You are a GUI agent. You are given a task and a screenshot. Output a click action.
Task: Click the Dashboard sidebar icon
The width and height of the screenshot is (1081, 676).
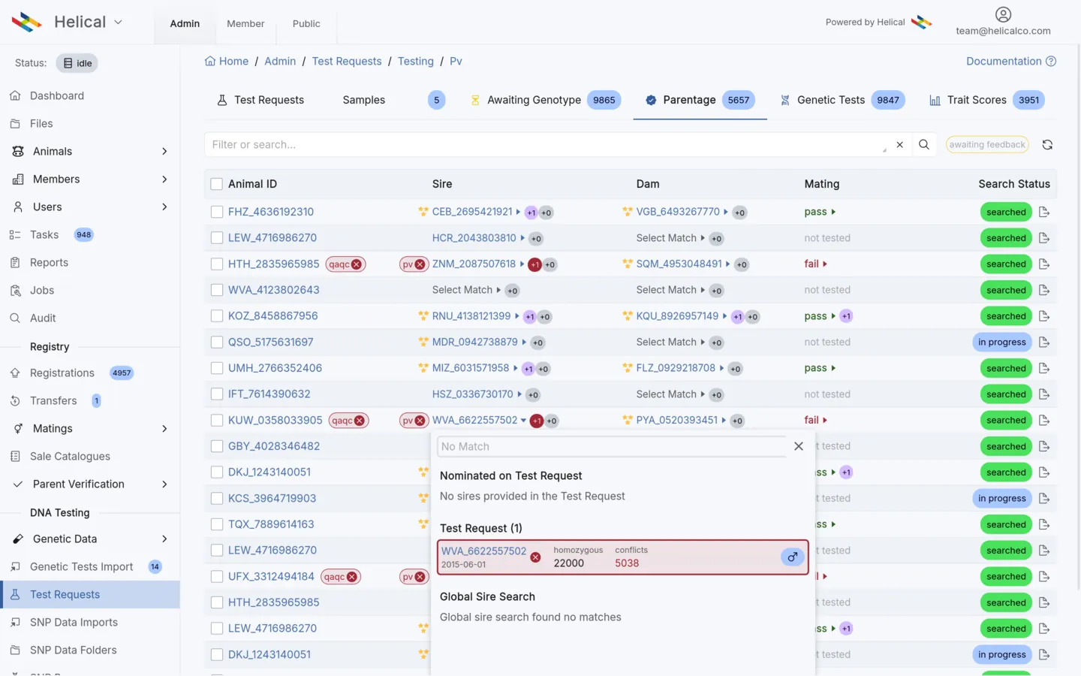tap(15, 95)
